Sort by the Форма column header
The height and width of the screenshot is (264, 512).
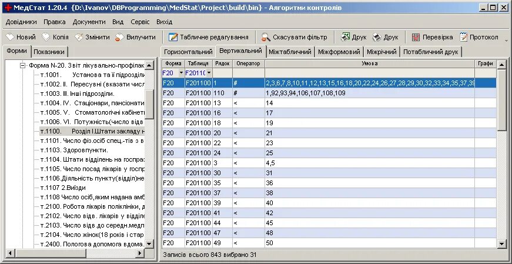click(173, 64)
